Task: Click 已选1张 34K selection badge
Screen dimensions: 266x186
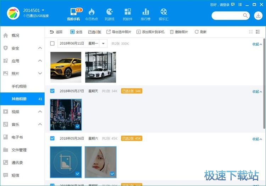Action: (x=132, y=91)
